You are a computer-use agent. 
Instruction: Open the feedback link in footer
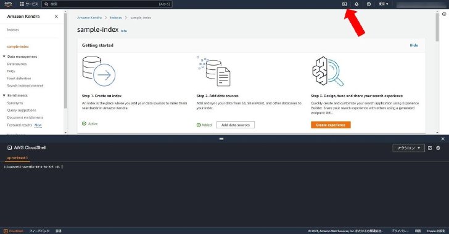click(39, 231)
